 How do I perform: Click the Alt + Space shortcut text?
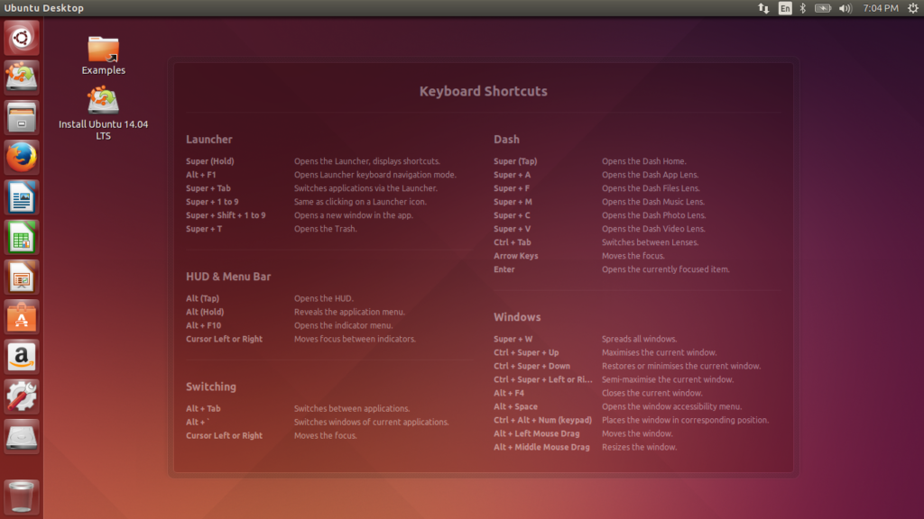click(x=515, y=406)
